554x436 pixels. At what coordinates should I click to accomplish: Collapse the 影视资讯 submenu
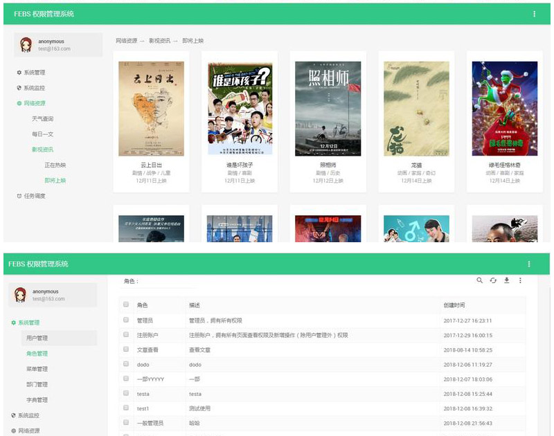42,149
